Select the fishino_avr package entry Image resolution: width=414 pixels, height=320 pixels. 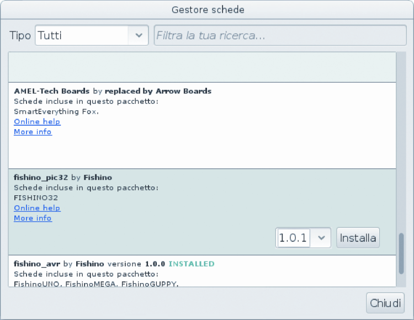[x=38, y=264]
